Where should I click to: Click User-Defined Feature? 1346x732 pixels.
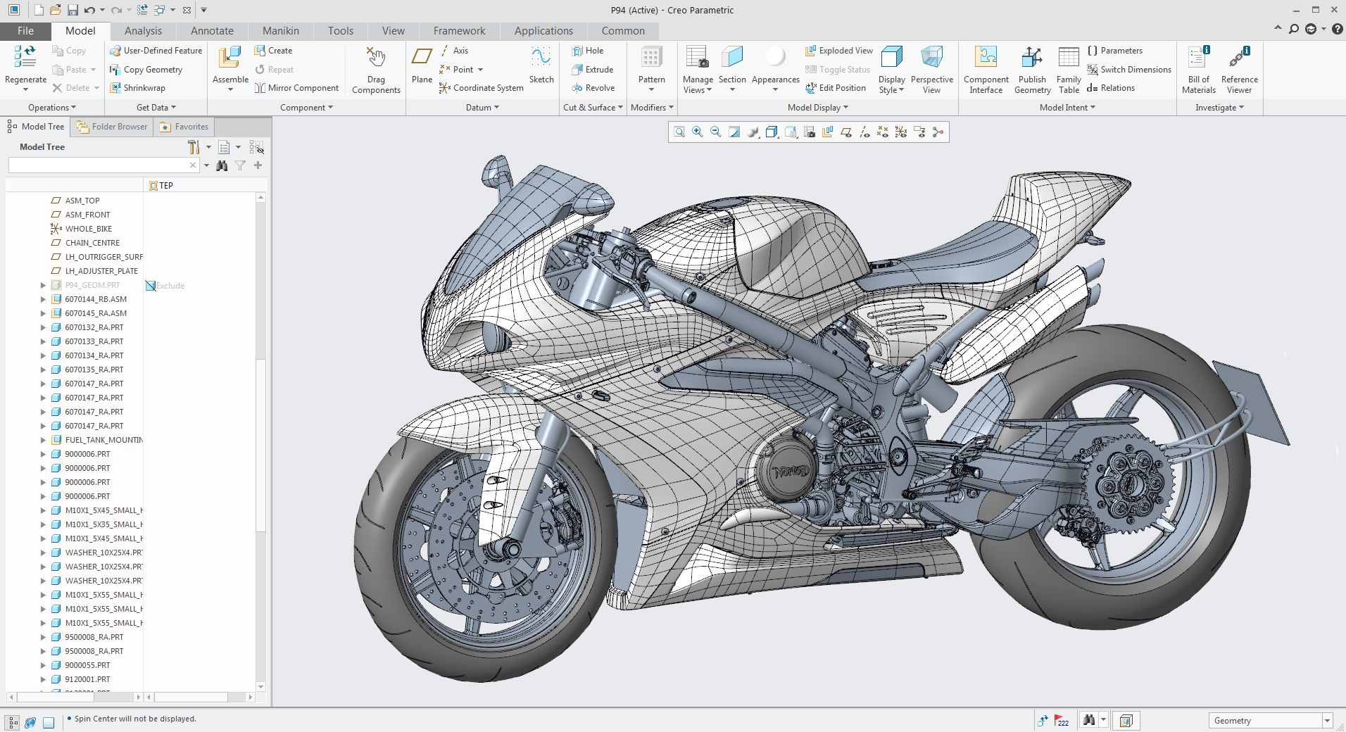(x=156, y=51)
